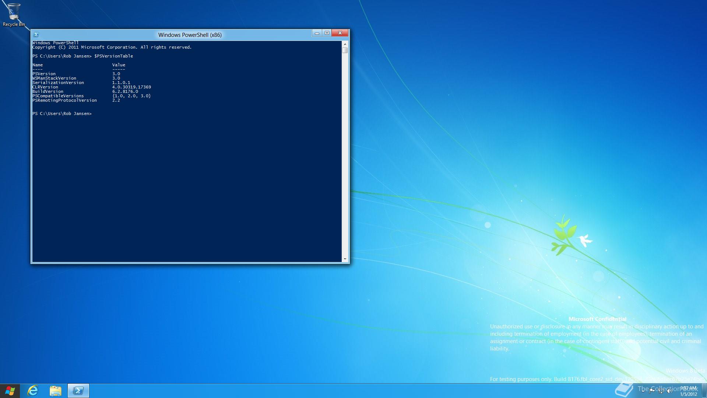The image size is (707, 398).
Task: Click the Windows PowerShell (x86) title text
Action: point(190,35)
